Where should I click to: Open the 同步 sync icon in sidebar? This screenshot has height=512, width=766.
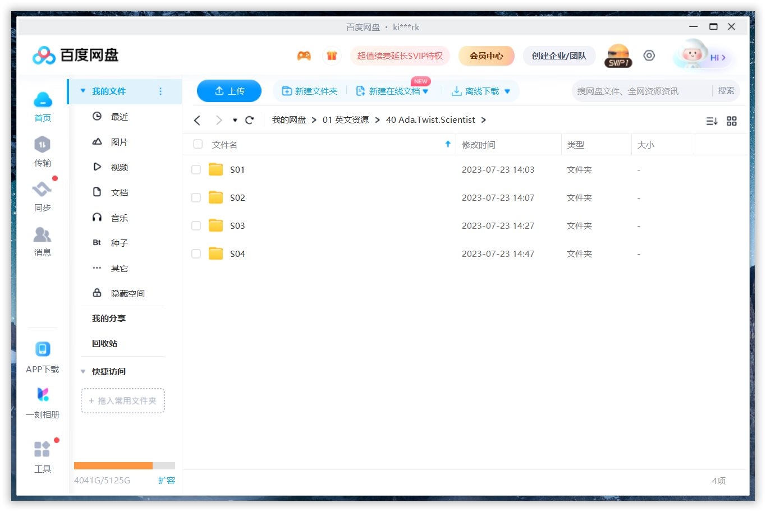point(42,190)
